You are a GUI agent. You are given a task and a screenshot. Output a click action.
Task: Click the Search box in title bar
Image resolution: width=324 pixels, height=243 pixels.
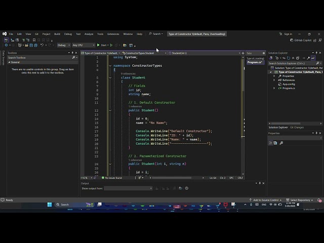click(x=156, y=34)
